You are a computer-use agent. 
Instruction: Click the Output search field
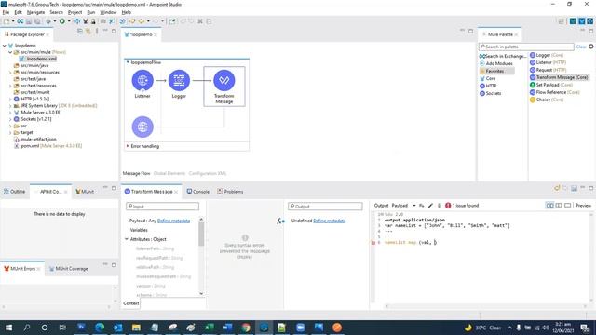click(x=325, y=207)
